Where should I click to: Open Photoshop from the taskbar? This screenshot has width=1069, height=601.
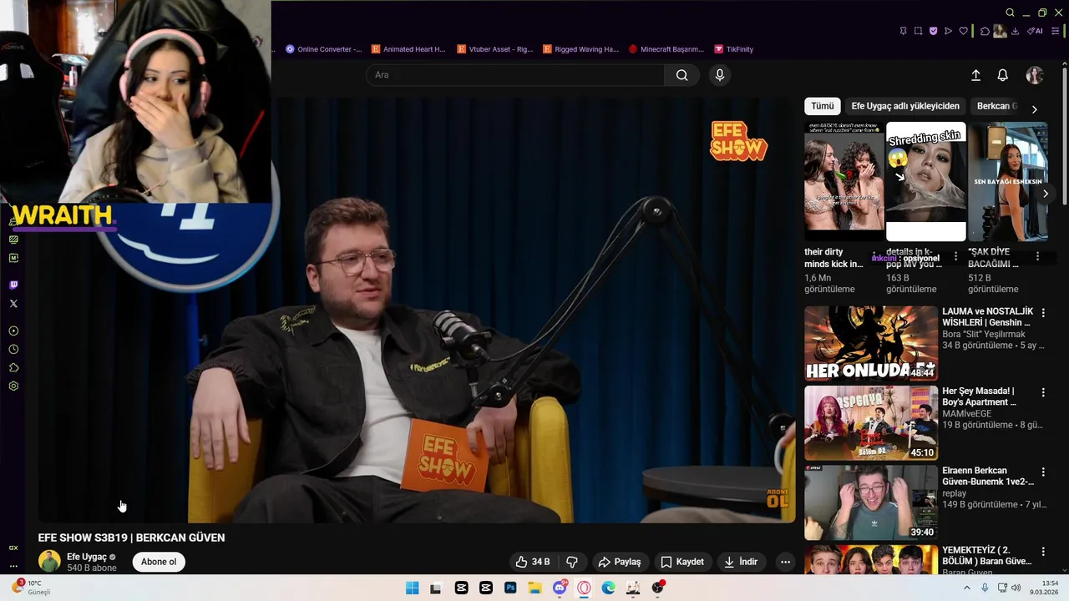click(510, 588)
